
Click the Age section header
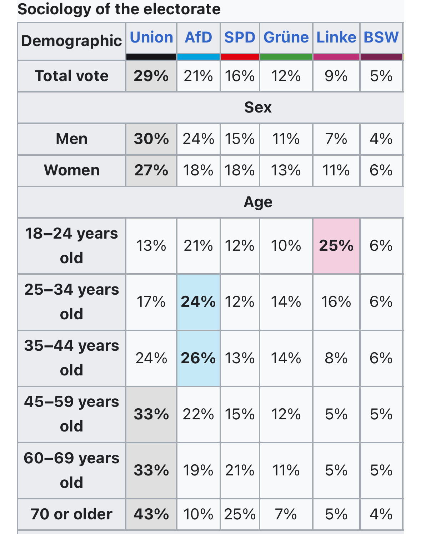tap(258, 202)
